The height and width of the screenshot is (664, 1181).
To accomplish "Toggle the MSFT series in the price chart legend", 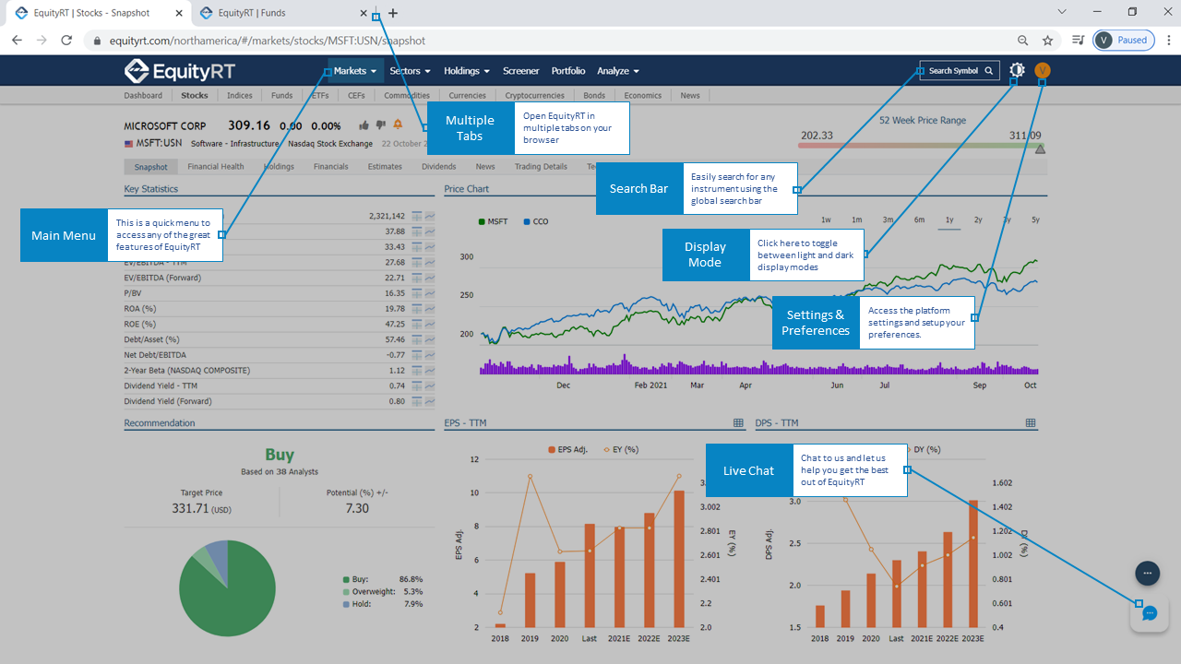I will click(x=494, y=222).
